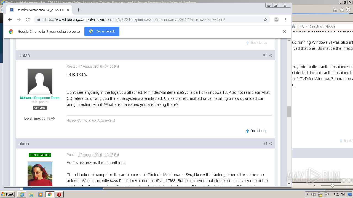
Task: Open the Chrome profile avatar menu
Action: pyautogui.click(x=276, y=20)
